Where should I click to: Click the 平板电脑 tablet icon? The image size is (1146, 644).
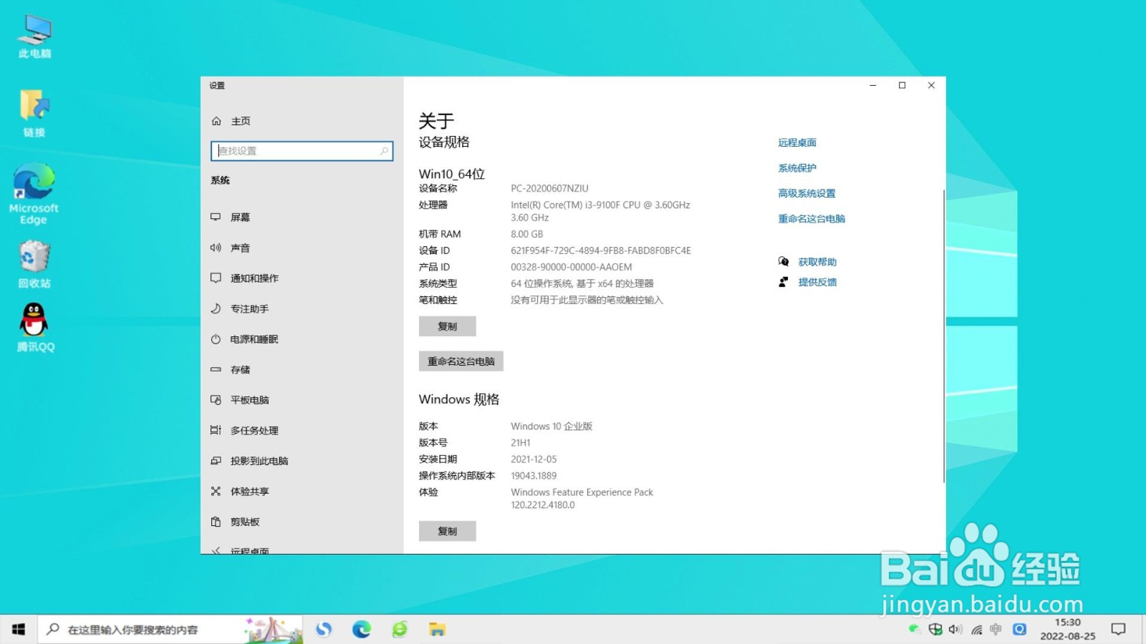216,400
